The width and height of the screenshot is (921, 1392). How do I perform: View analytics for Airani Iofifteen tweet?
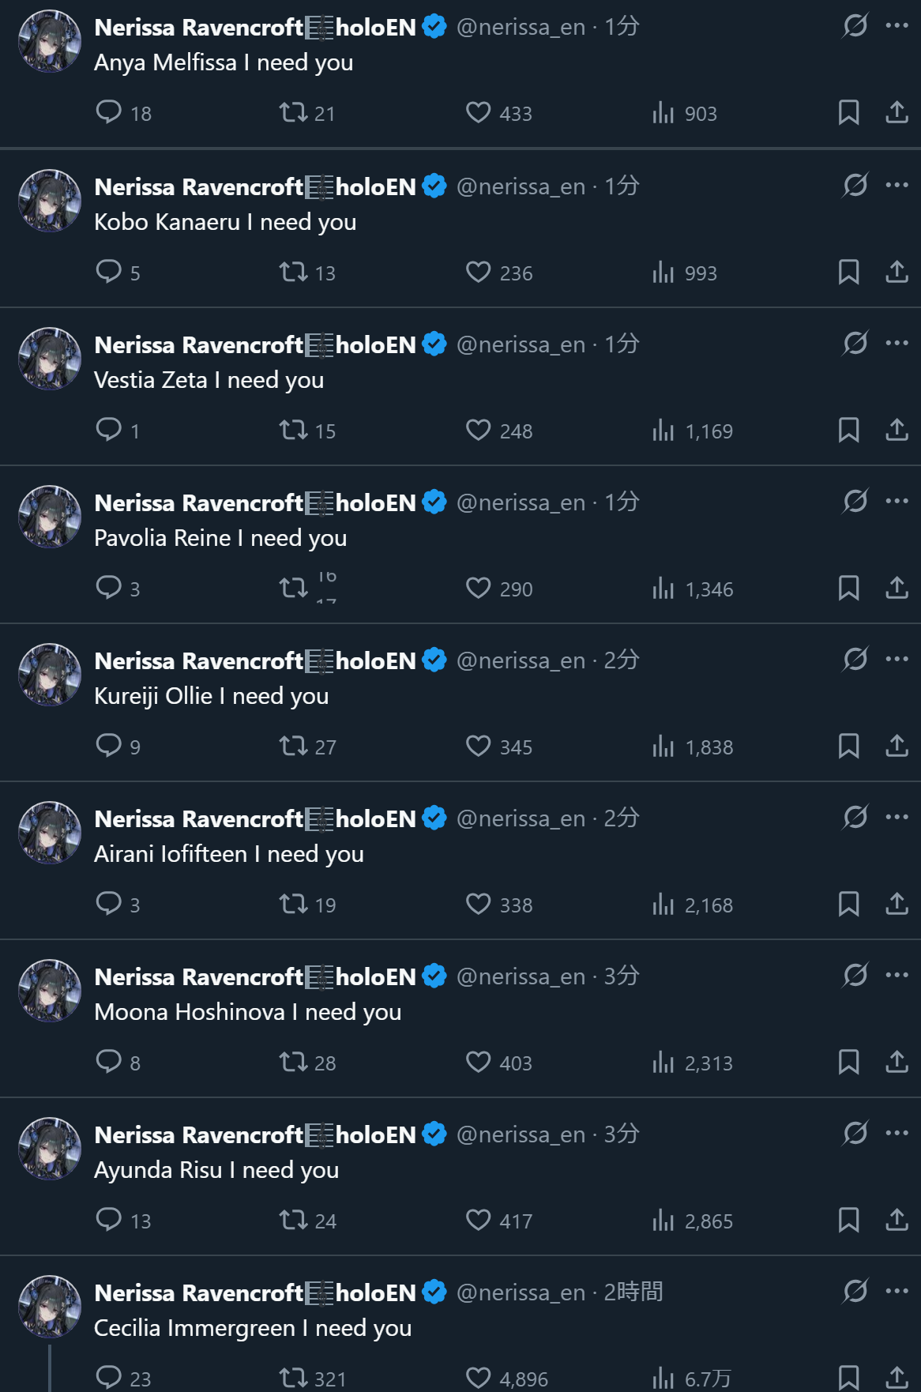pos(663,905)
